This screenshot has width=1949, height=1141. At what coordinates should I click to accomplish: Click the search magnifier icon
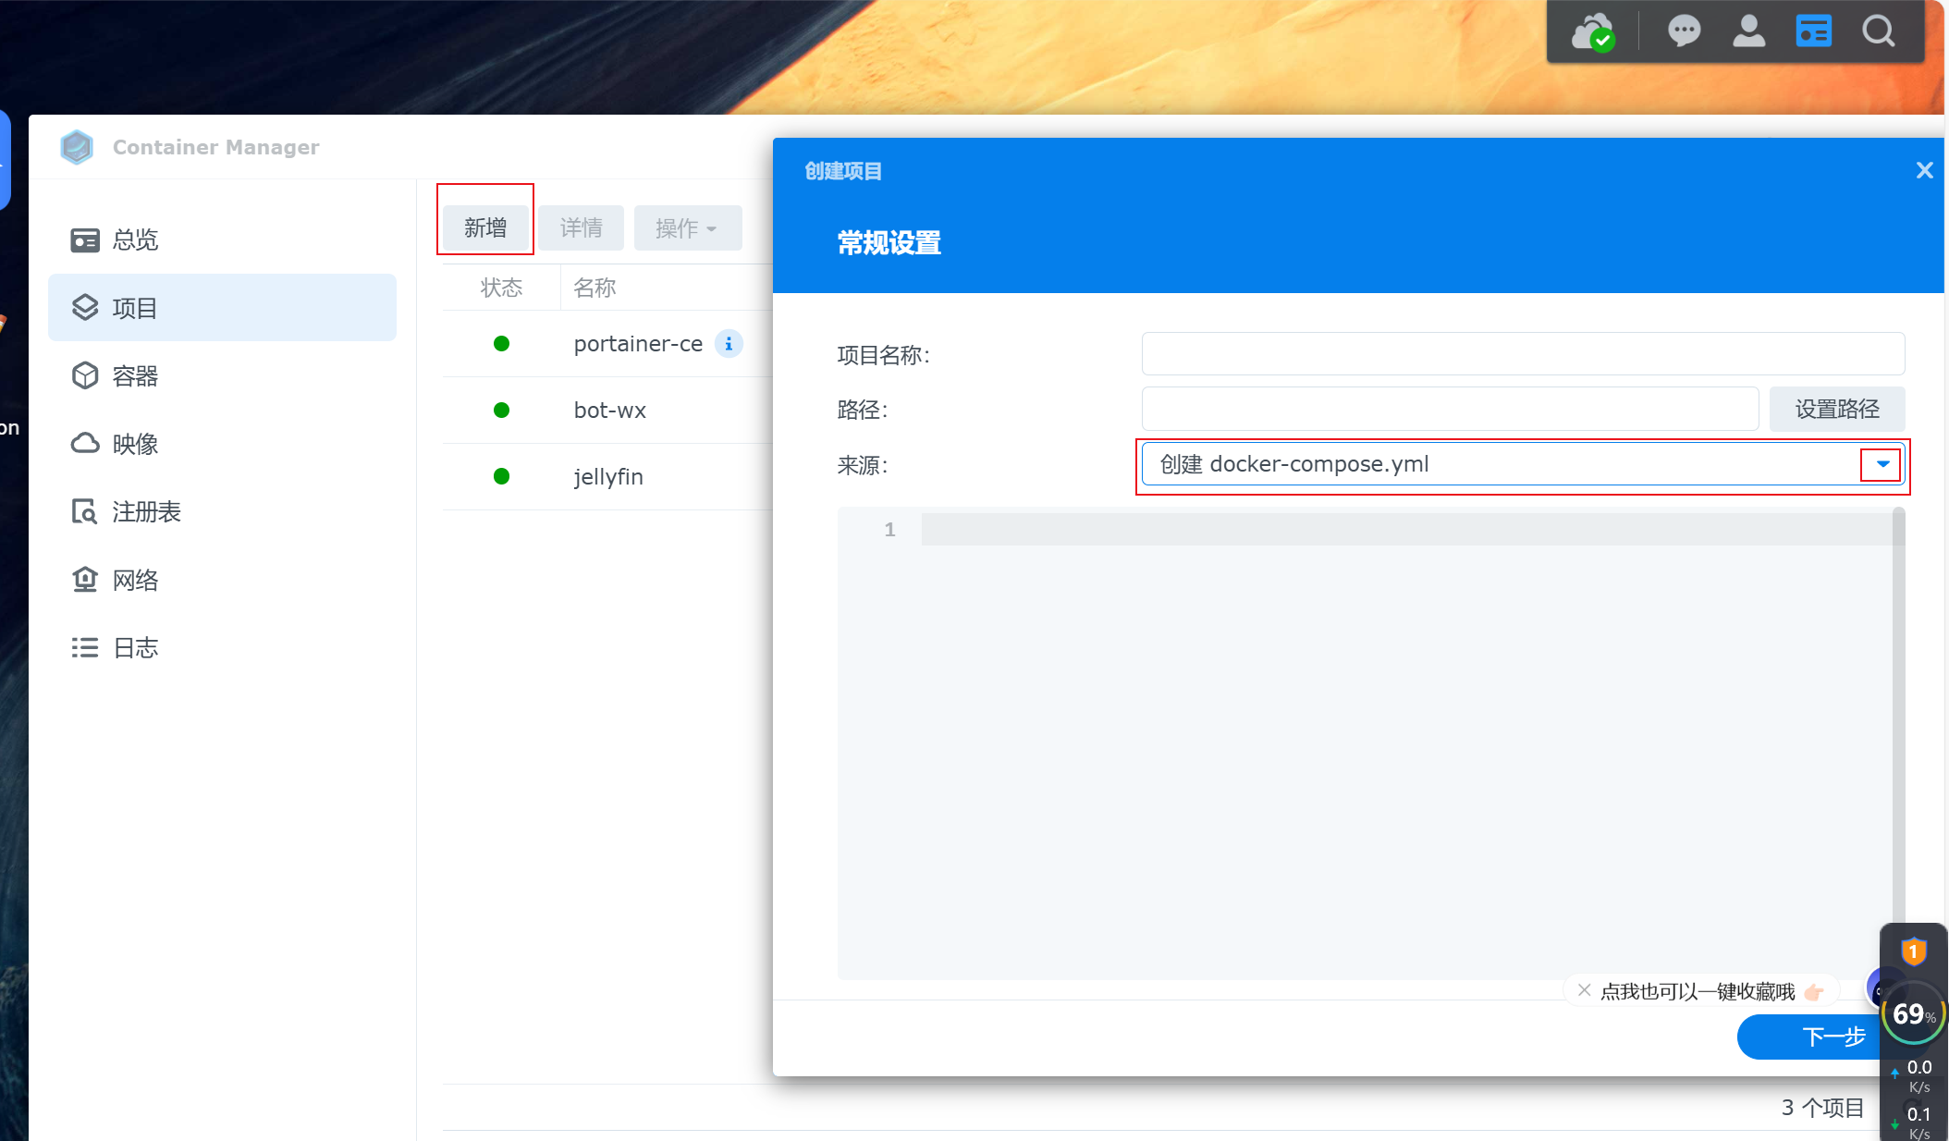(x=1878, y=31)
